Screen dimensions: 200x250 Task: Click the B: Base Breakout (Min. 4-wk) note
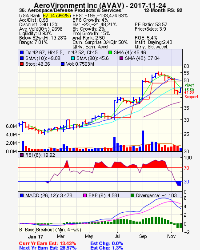pyautogui.click(x=50, y=230)
